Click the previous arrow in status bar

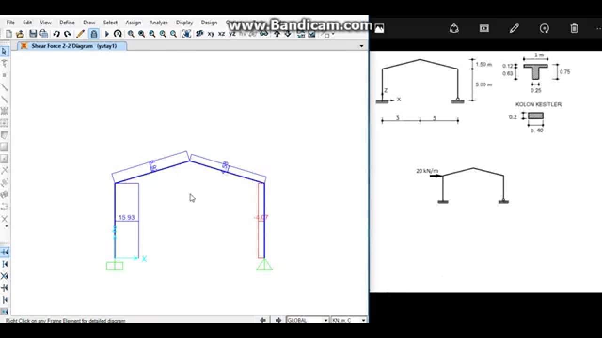tap(263, 320)
